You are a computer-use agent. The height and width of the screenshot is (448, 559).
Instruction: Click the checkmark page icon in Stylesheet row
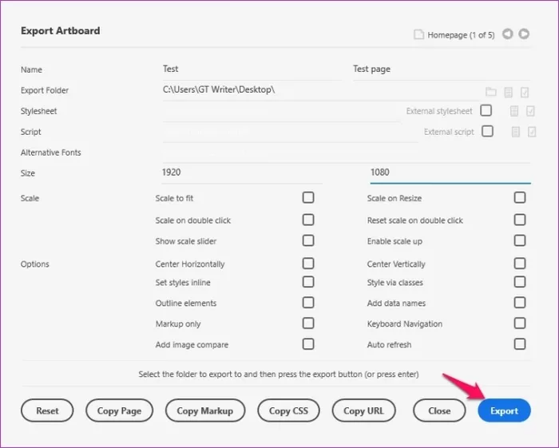pos(531,112)
